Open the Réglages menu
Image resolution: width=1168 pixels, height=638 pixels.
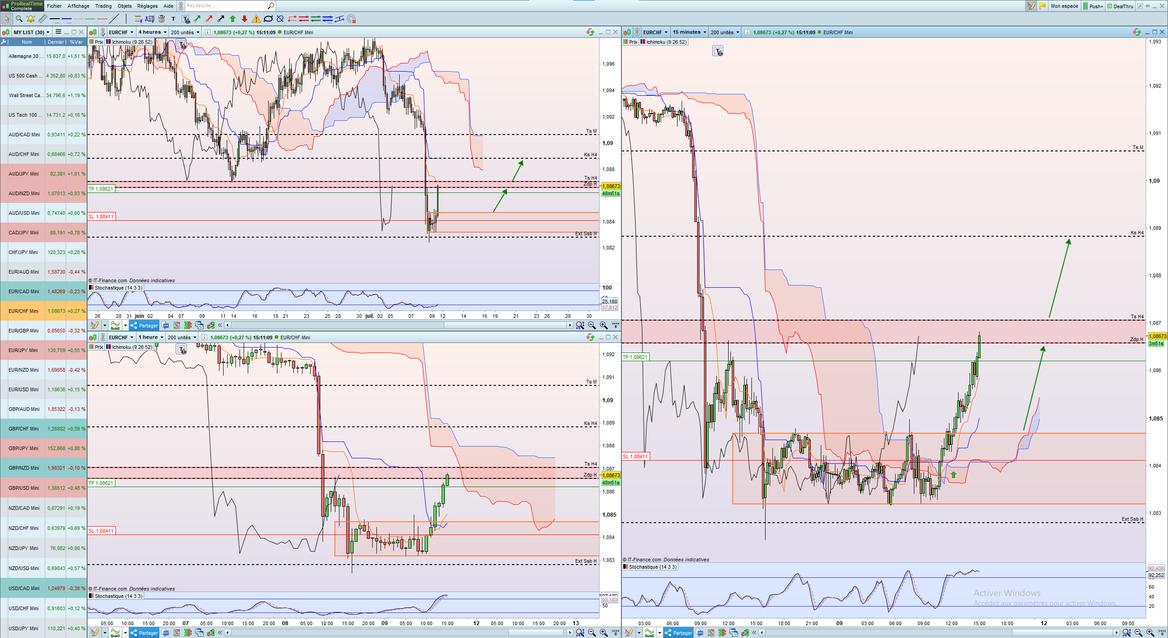tap(147, 6)
